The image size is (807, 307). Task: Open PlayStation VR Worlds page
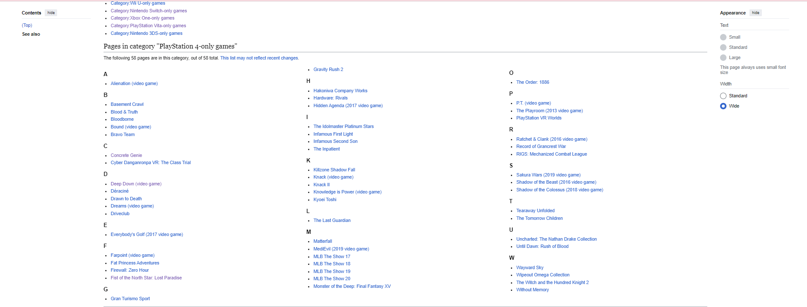pyautogui.click(x=539, y=118)
